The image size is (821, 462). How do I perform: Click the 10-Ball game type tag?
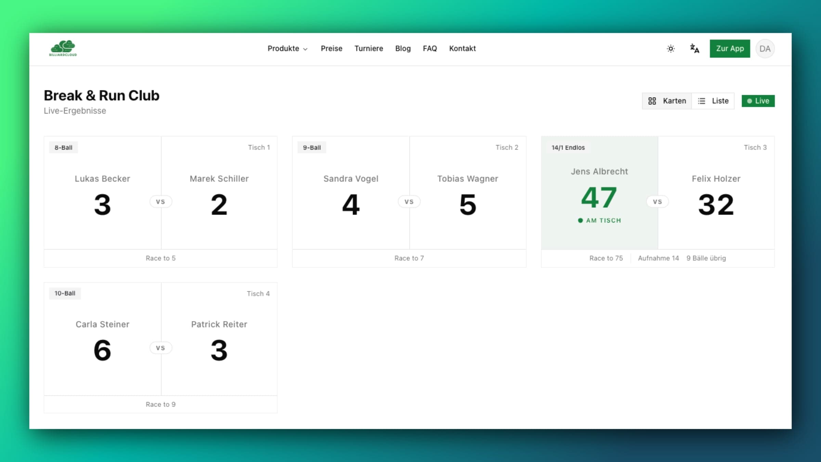click(x=65, y=293)
